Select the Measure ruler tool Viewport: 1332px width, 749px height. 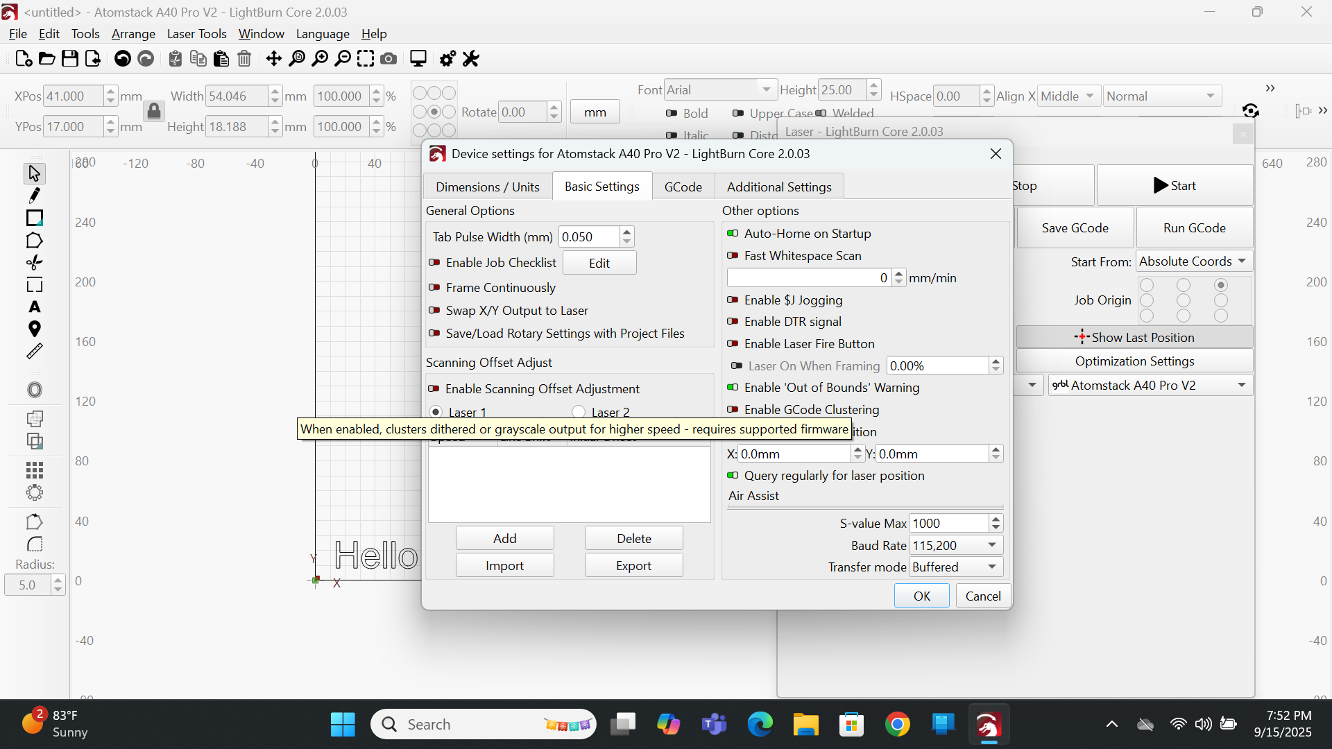click(34, 351)
